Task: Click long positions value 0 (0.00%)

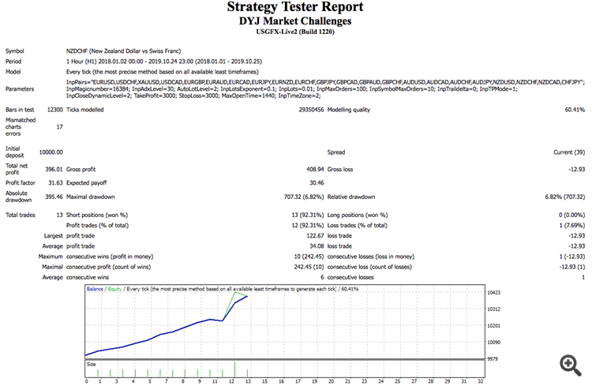Action: 571,215
